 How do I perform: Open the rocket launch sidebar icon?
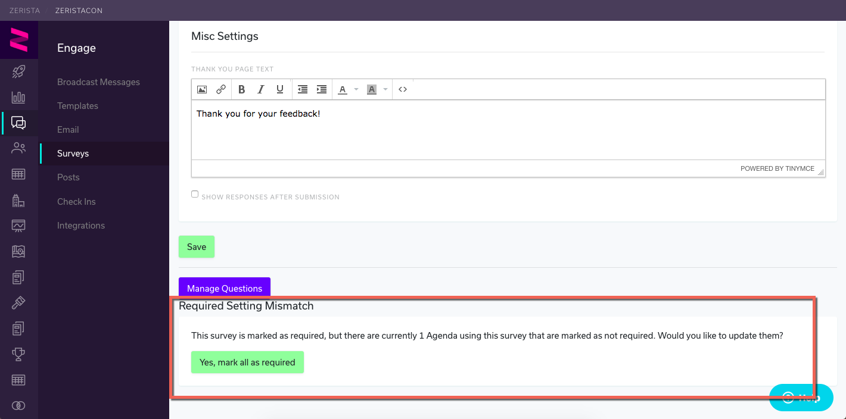18,72
